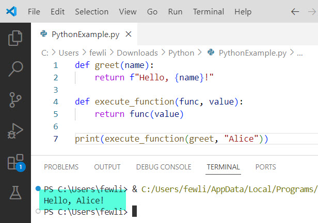Click the C: breadcrumb segment
The image size is (318, 223).
pyautogui.click(x=45, y=53)
